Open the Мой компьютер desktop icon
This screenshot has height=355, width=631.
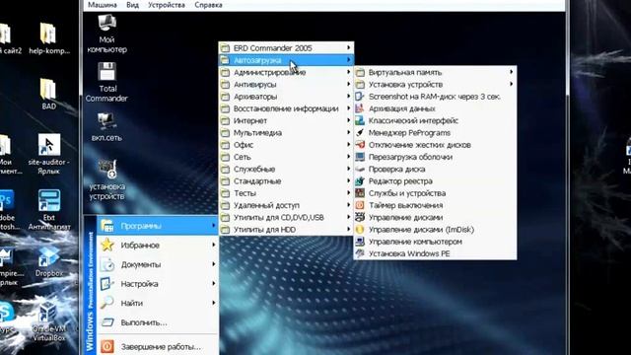(107, 34)
